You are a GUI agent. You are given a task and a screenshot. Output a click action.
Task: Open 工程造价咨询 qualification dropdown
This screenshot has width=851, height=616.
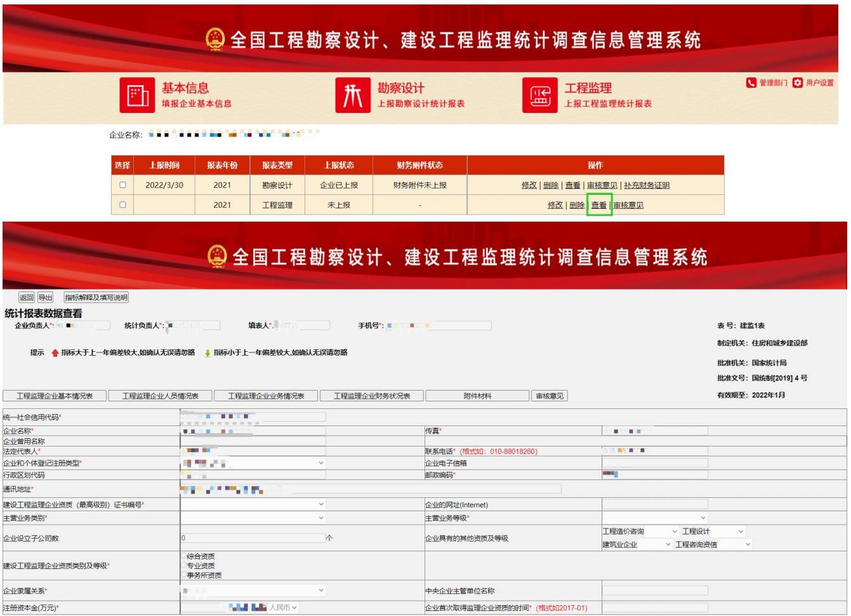(640, 532)
